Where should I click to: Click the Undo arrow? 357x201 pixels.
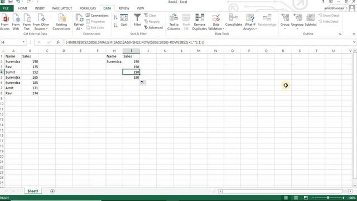[x=18, y=2]
